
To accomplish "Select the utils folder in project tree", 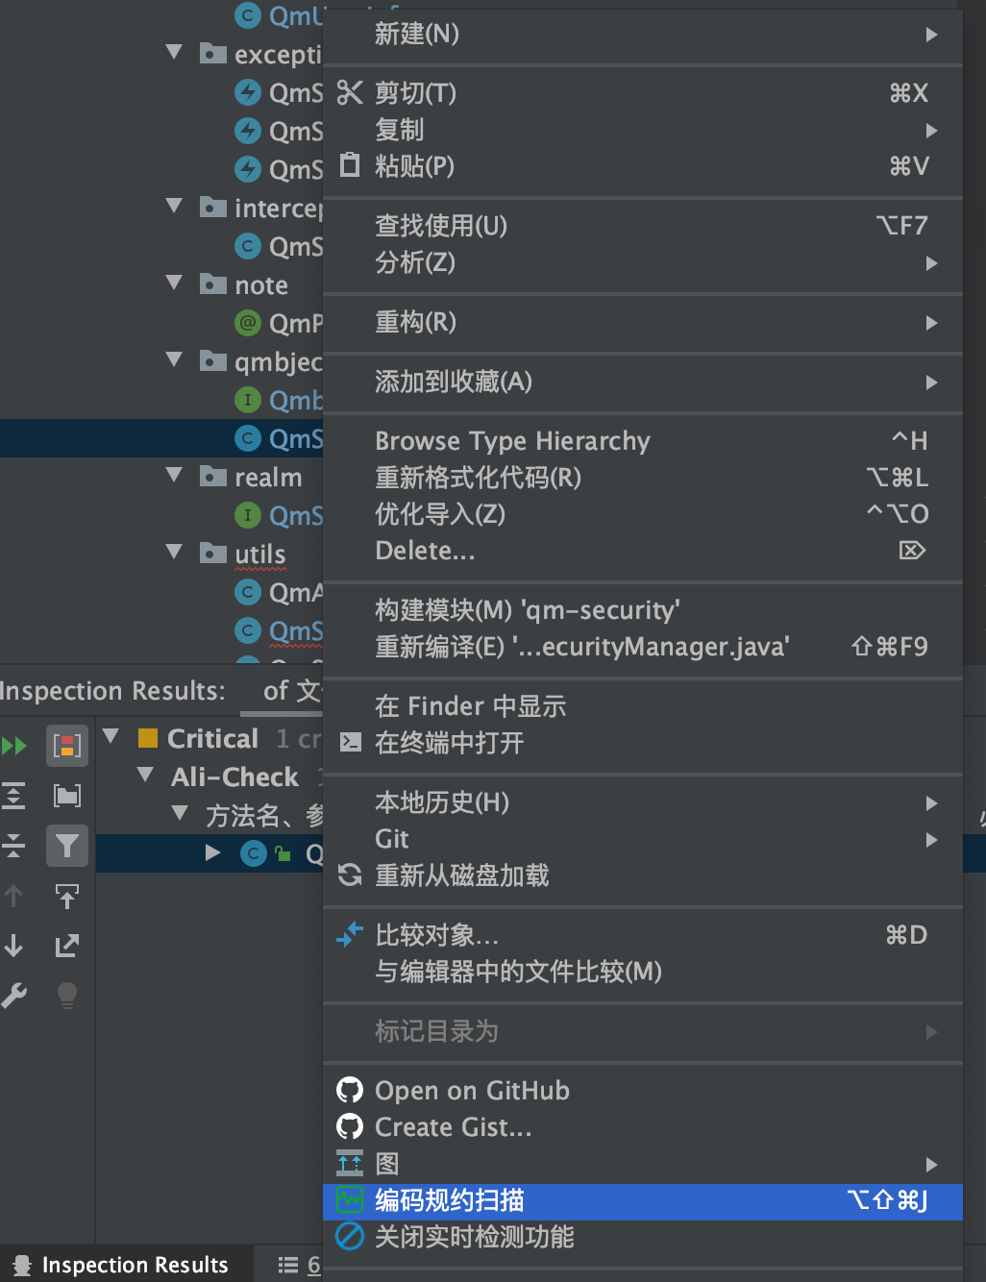I will (259, 555).
